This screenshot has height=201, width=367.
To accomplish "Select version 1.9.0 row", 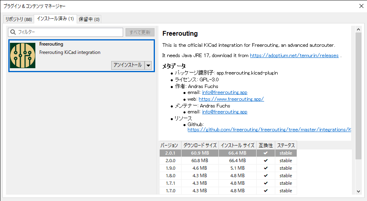I will tap(228, 168).
